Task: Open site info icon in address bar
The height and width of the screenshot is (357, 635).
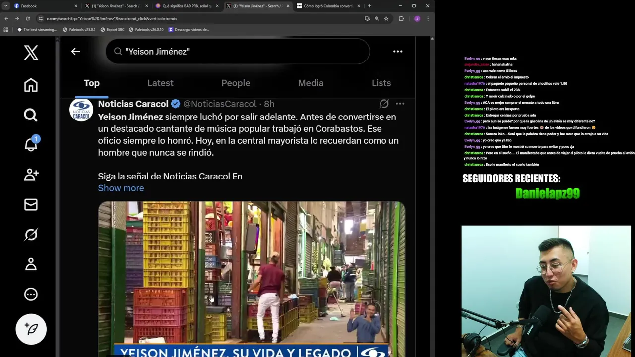Action: coord(41,18)
